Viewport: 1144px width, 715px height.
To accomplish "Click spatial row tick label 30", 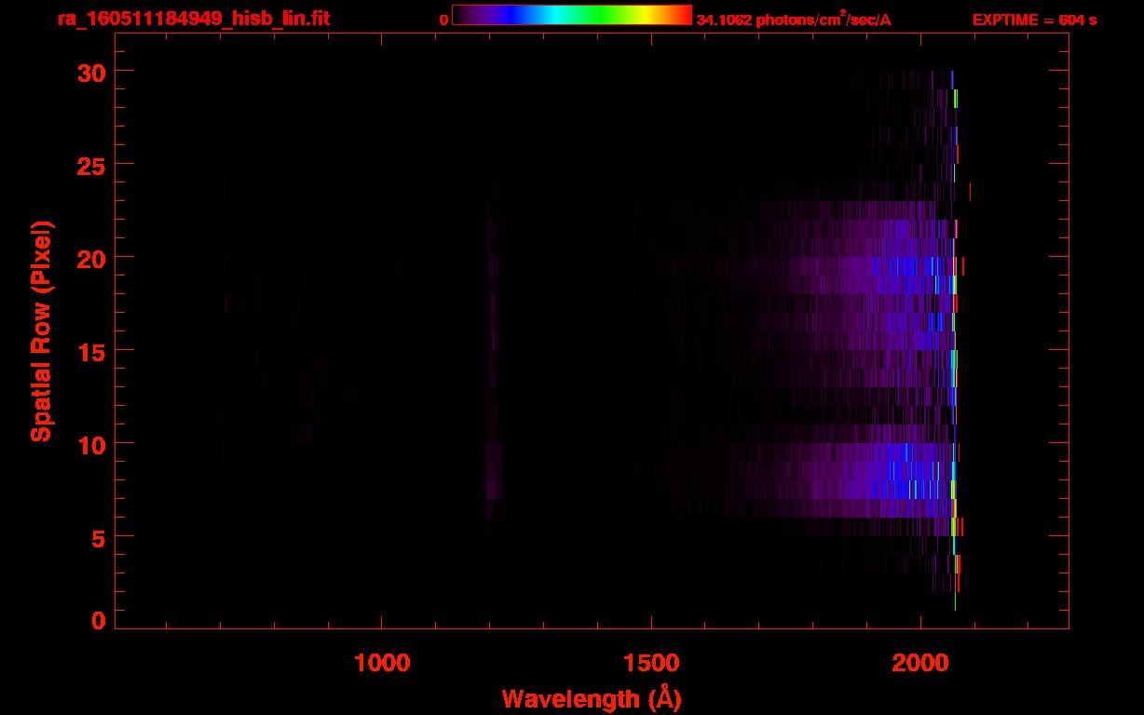I will [x=91, y=72].
